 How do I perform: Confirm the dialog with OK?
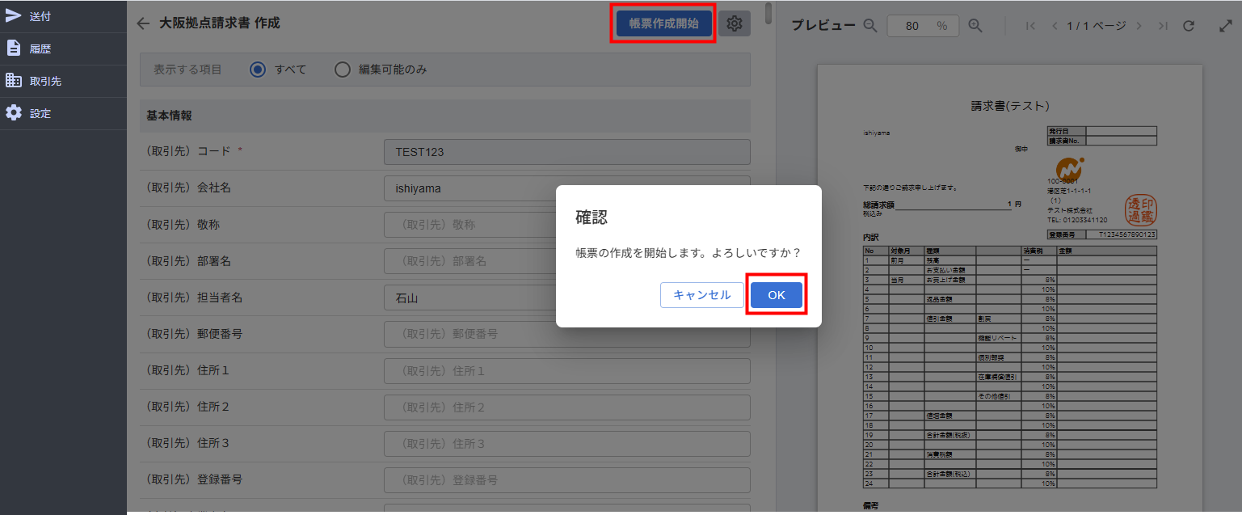coord(776,295)
